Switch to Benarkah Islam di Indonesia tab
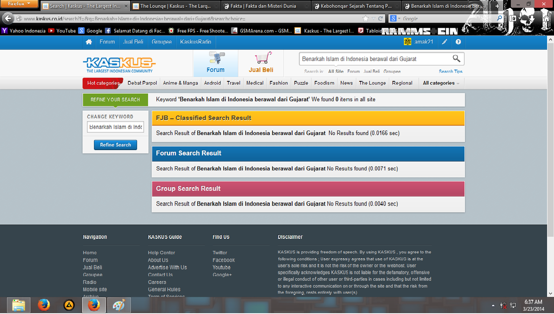This screenshot has height=314, width=554. click(x=446, y=6)
